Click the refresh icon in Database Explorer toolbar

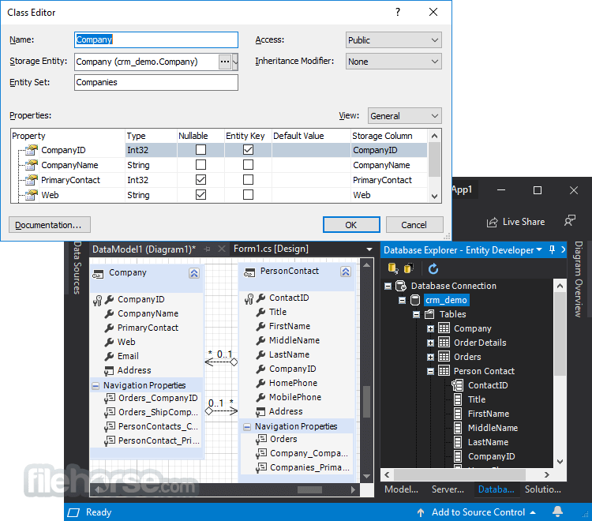(433, 269)
